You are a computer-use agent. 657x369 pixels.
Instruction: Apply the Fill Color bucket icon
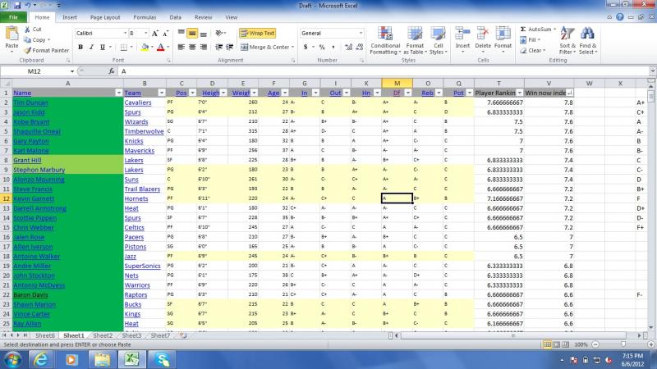point(145,48)
